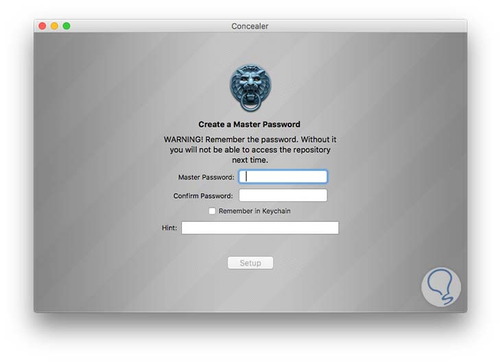Click the Hint text field
The width and height of the screenshot is (501, 361).
click(x=260, y=227)
